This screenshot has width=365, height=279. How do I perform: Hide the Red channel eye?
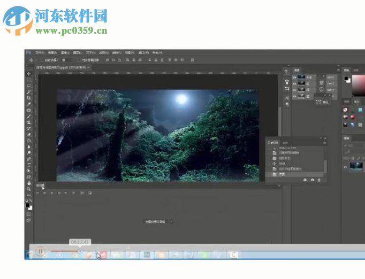pyautogui.click(x=294, y=83)
